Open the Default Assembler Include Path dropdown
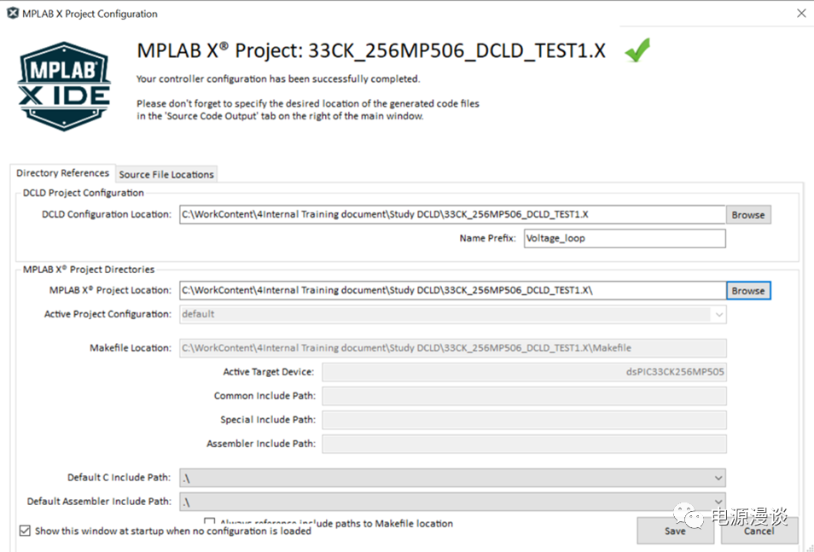 (718, 503)
